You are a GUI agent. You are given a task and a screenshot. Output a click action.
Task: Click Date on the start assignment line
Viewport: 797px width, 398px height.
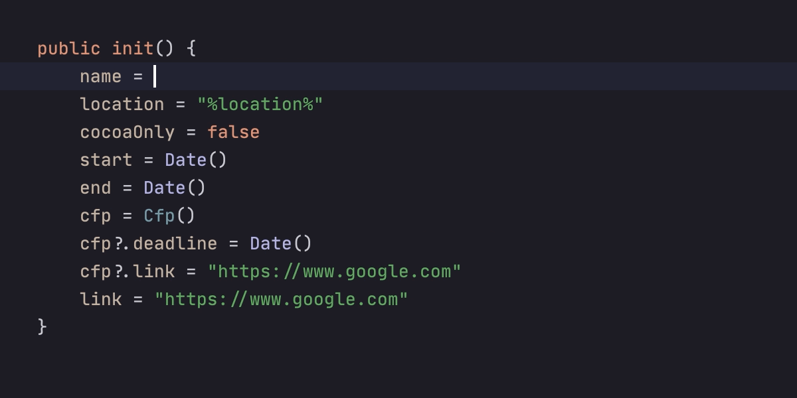(186, 160)
